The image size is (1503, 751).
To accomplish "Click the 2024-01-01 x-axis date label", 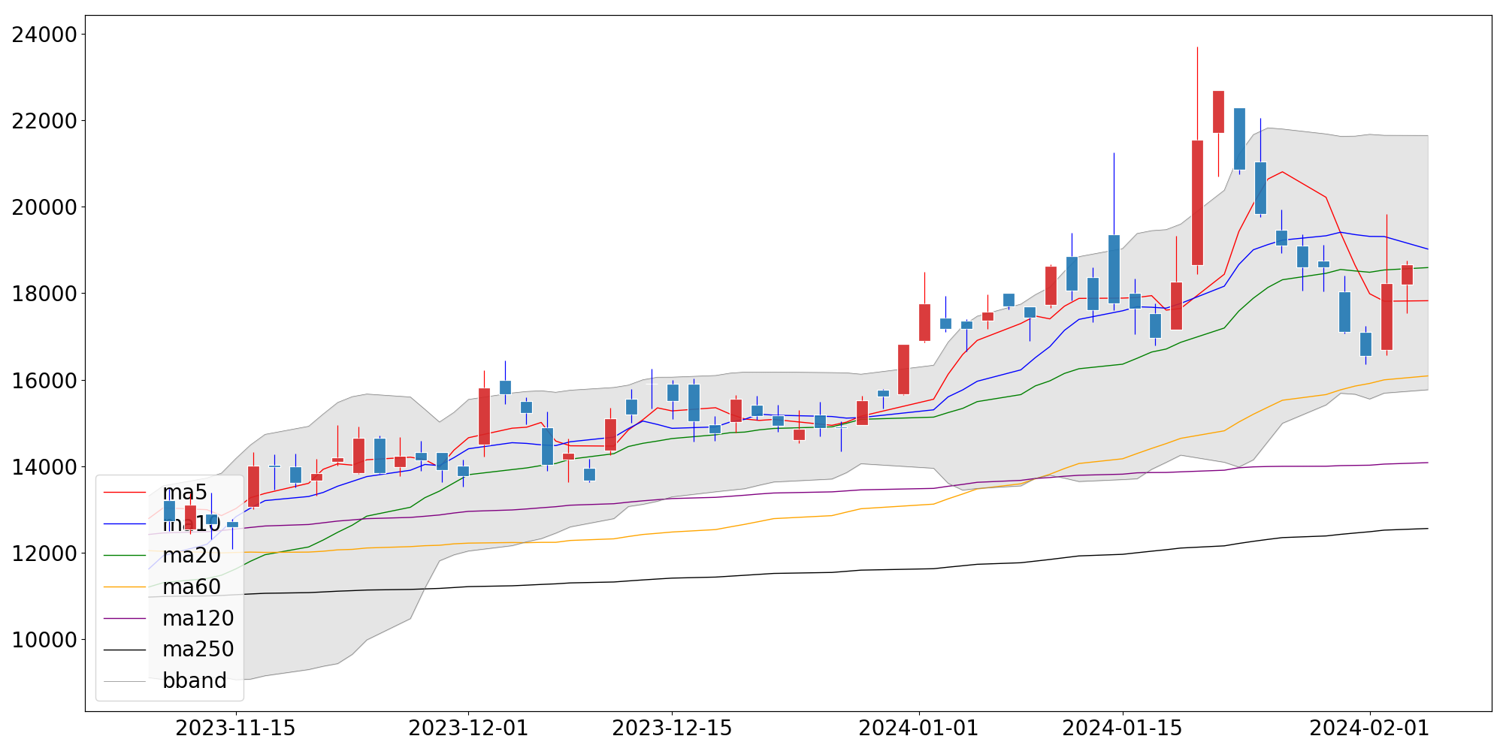I will click(918, 728).
